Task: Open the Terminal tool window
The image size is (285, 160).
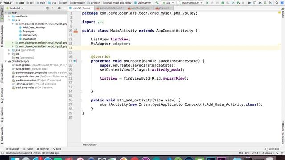Action: point(42,149)
